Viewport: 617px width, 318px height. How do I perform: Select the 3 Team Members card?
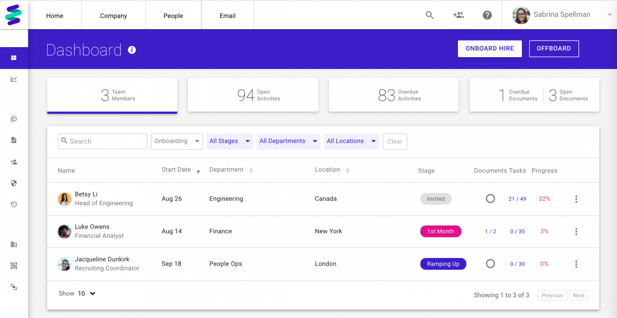[112, 96]
